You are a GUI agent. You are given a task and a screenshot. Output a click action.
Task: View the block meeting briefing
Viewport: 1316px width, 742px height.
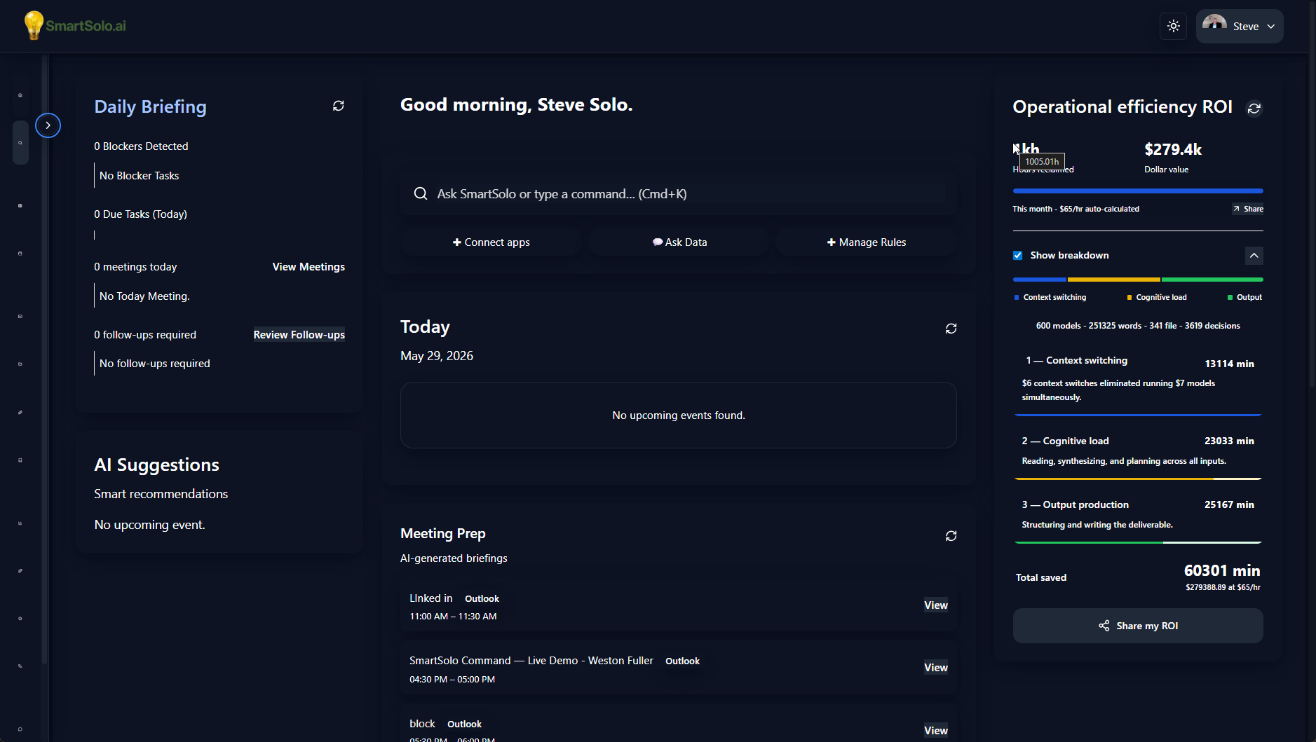tap(935, 730)
